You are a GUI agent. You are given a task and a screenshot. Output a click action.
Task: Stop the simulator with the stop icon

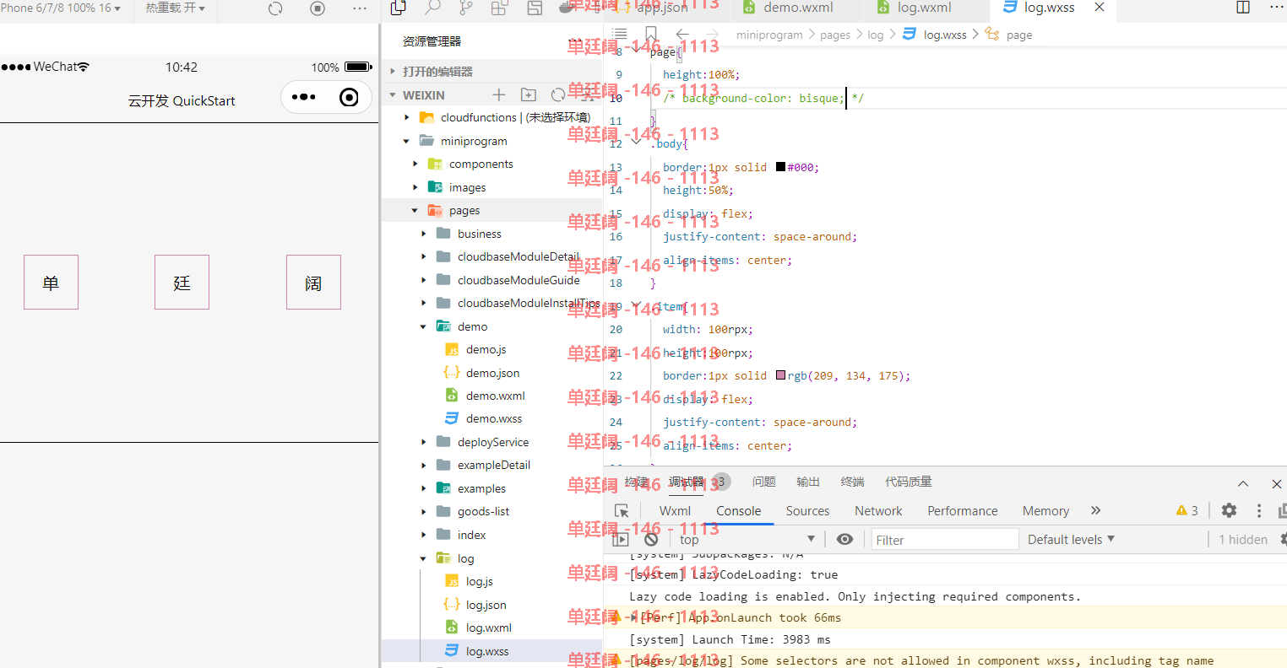click(x=318, y=8)
